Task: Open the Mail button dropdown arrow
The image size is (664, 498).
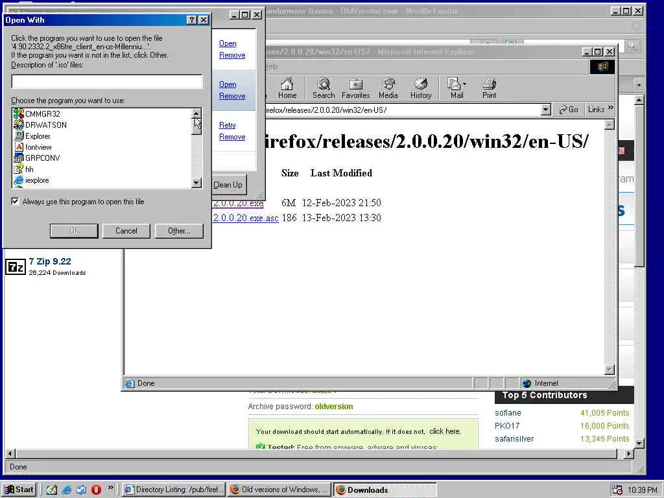Action: 464,84
